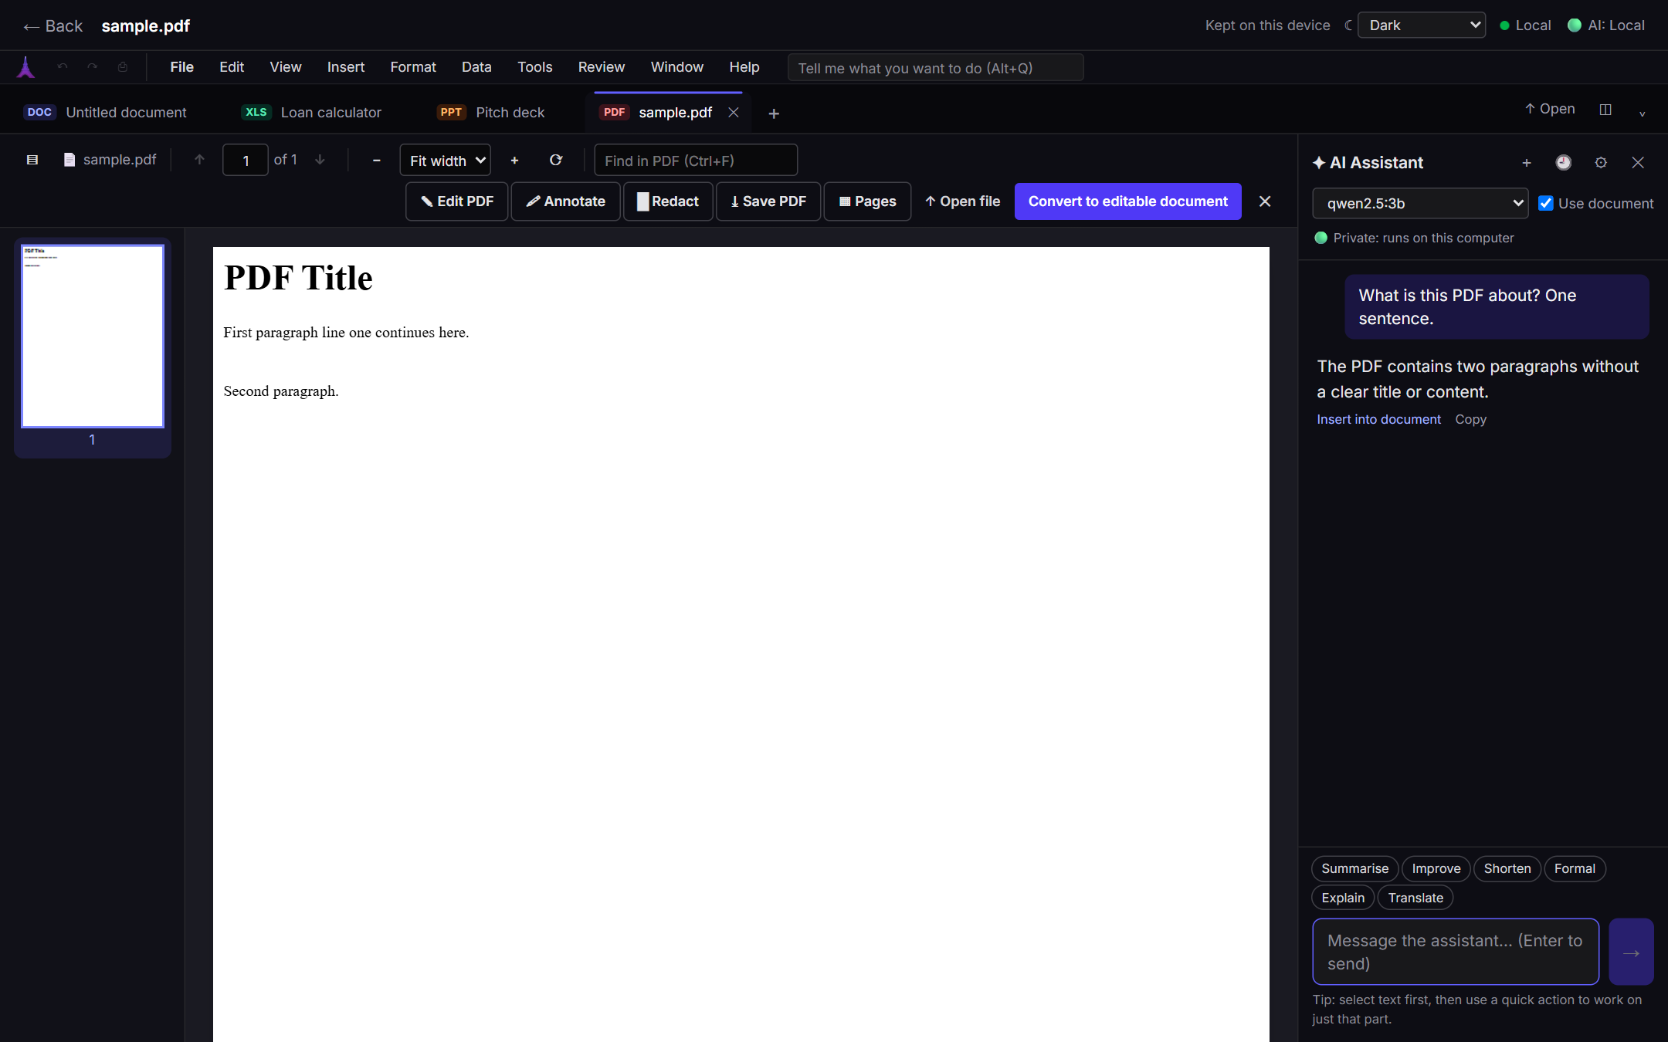Click Convert to editable document button

pos(1127,201)
